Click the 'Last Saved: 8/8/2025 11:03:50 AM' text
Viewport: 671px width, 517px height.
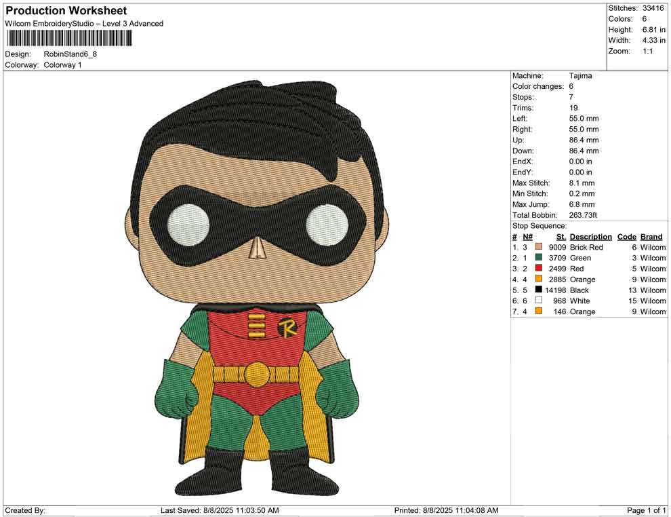220,510
